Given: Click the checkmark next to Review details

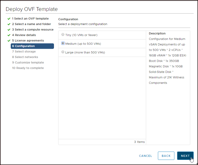Looking at the screenshot, I should click(x=9, y=35).
